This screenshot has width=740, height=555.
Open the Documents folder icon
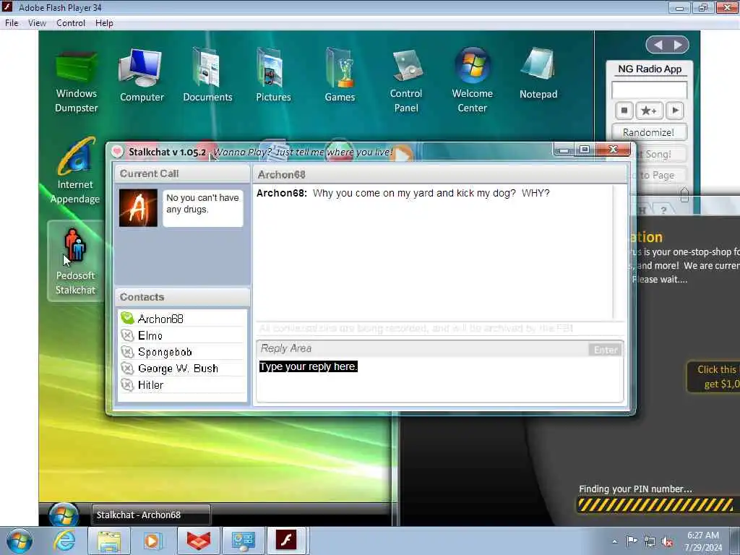point(207,75)
